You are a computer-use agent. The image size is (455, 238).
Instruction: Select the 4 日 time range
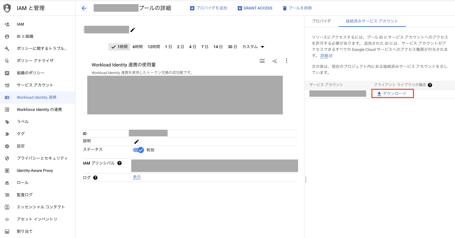click(193, 47)
